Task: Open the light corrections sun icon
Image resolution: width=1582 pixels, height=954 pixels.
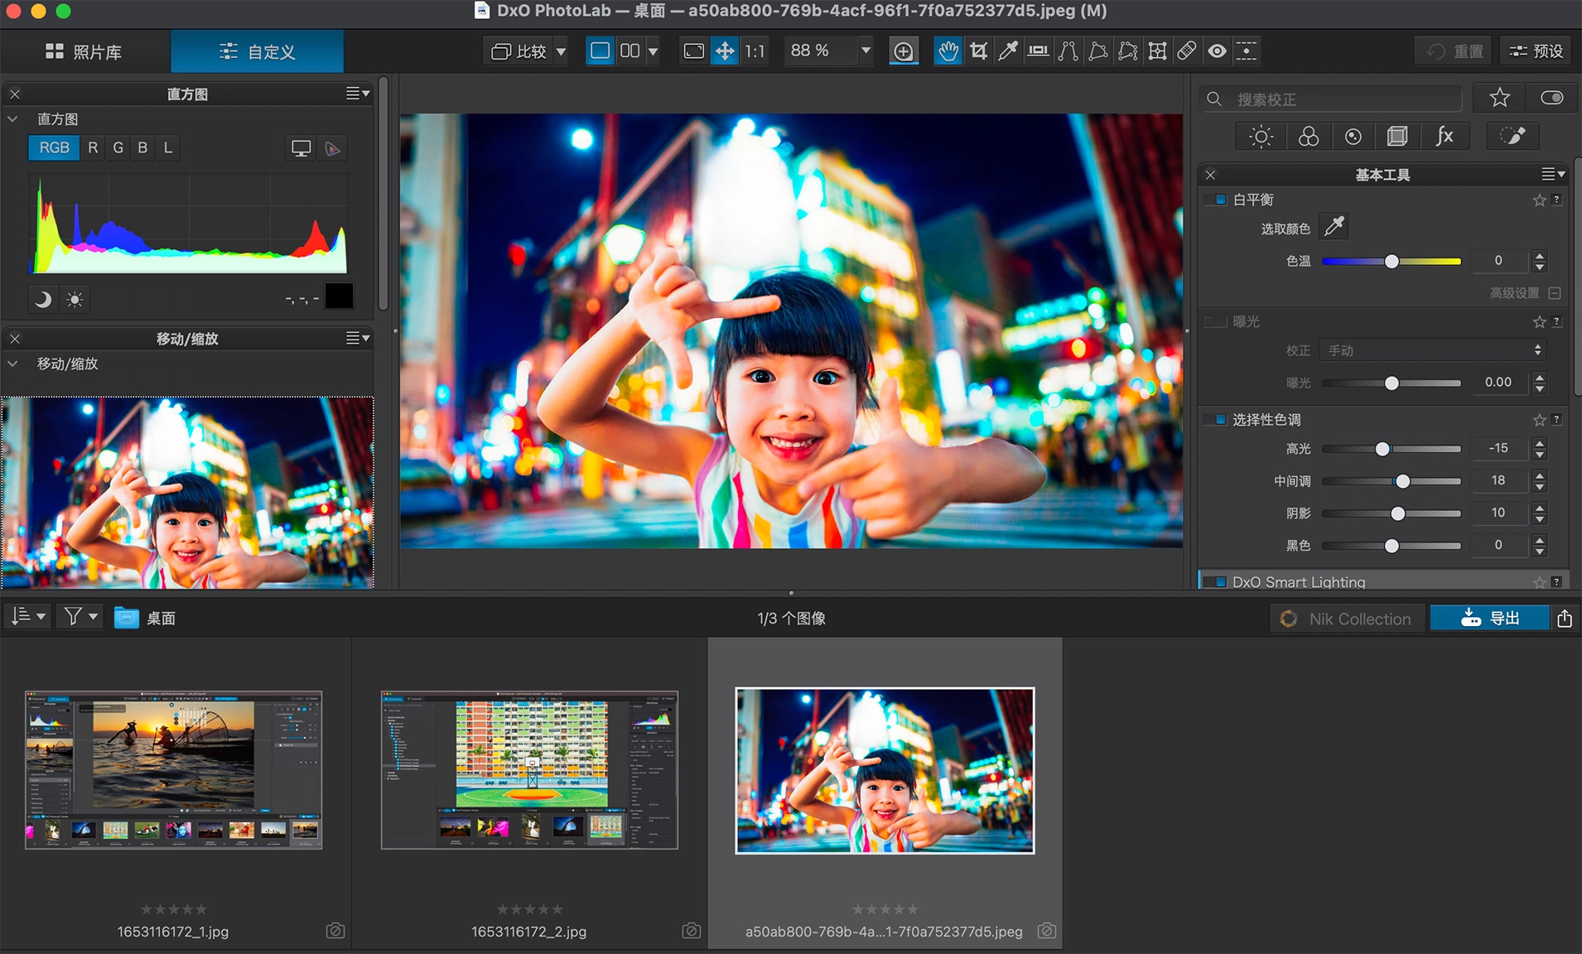Action: click(1261, 137)
